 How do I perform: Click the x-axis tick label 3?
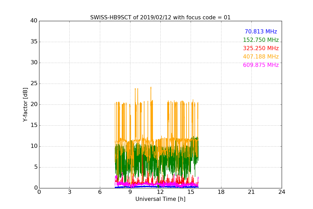pos(69,192)
